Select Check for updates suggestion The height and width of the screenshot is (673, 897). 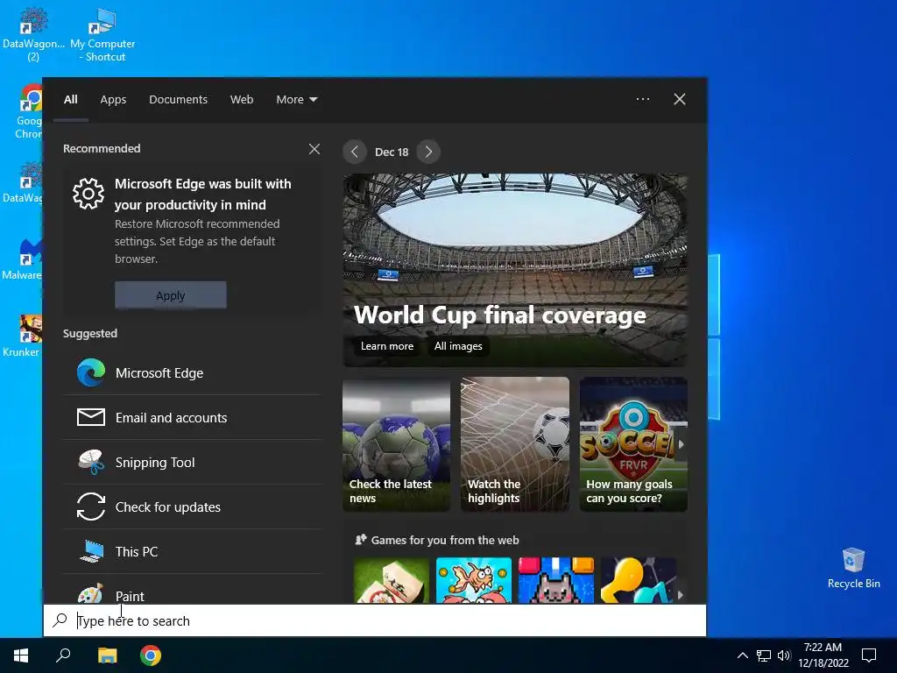coord(192,507)
